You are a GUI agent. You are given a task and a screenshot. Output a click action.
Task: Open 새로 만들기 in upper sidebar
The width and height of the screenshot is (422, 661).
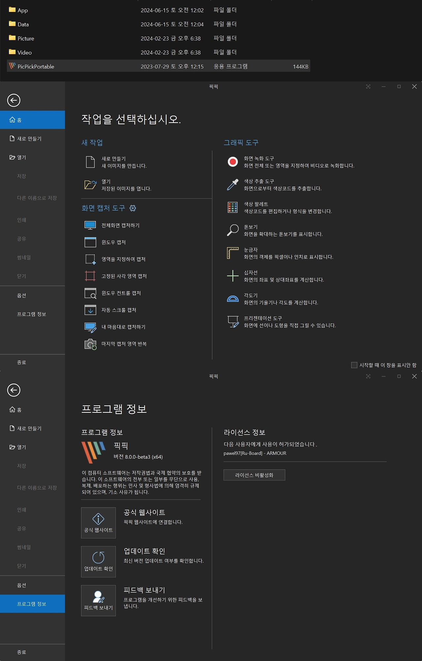coord(32,138)
